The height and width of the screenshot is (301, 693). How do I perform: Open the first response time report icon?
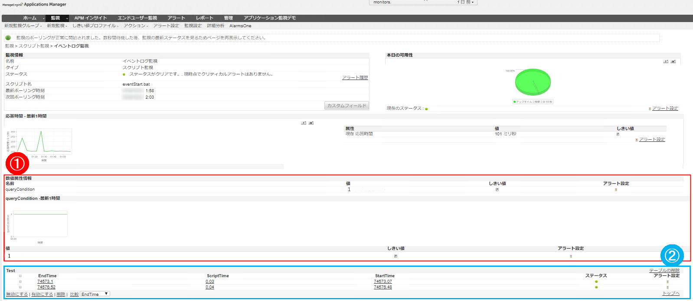(304, 123)
